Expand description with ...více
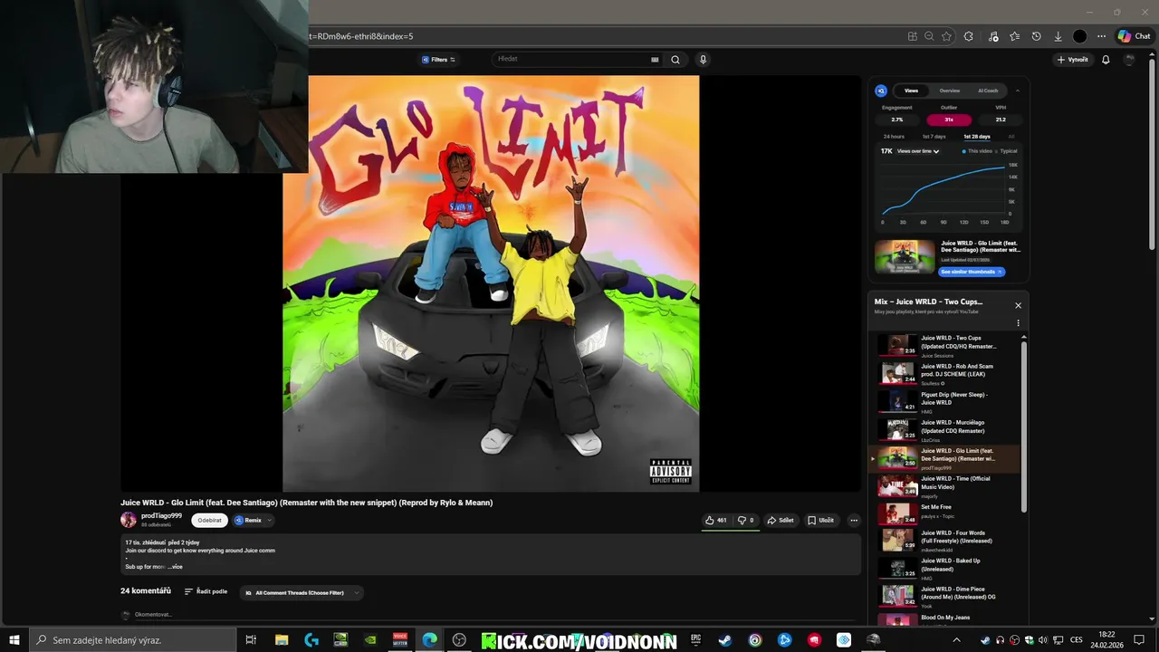This screenshot has width=1159, height=652. pyautogui.click(x=176, y=567)
